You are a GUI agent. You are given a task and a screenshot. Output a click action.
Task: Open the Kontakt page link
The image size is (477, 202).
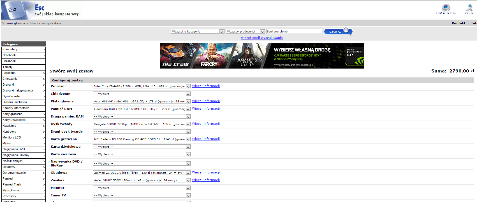[459, 23]
